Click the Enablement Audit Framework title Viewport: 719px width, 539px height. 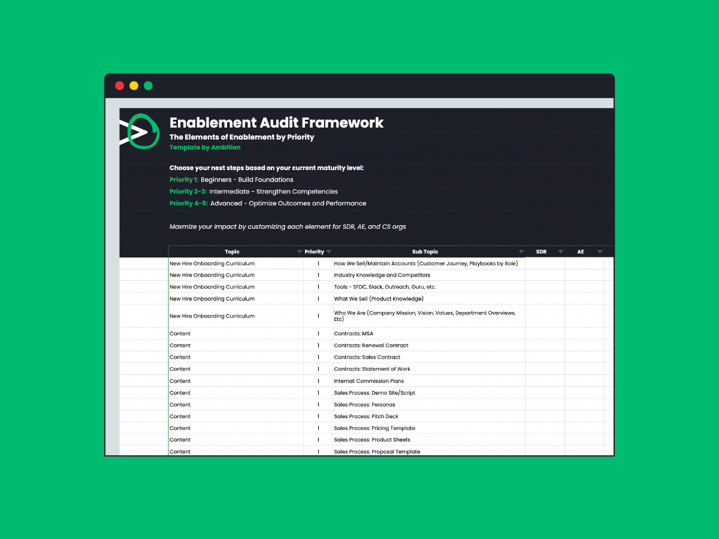tap(276, 123)
